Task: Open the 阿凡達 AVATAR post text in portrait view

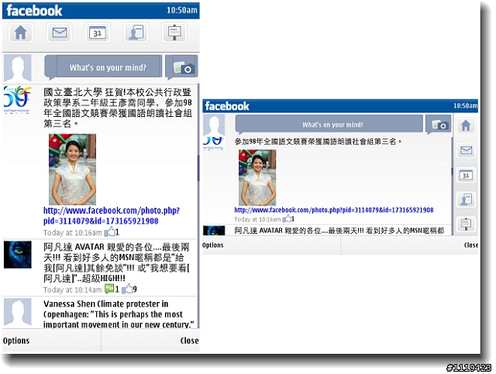Action: (116, 262)
